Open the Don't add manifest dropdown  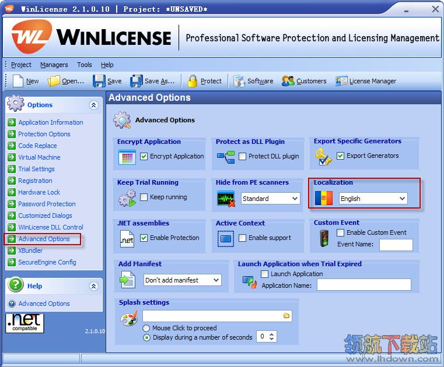pos(183,280)
